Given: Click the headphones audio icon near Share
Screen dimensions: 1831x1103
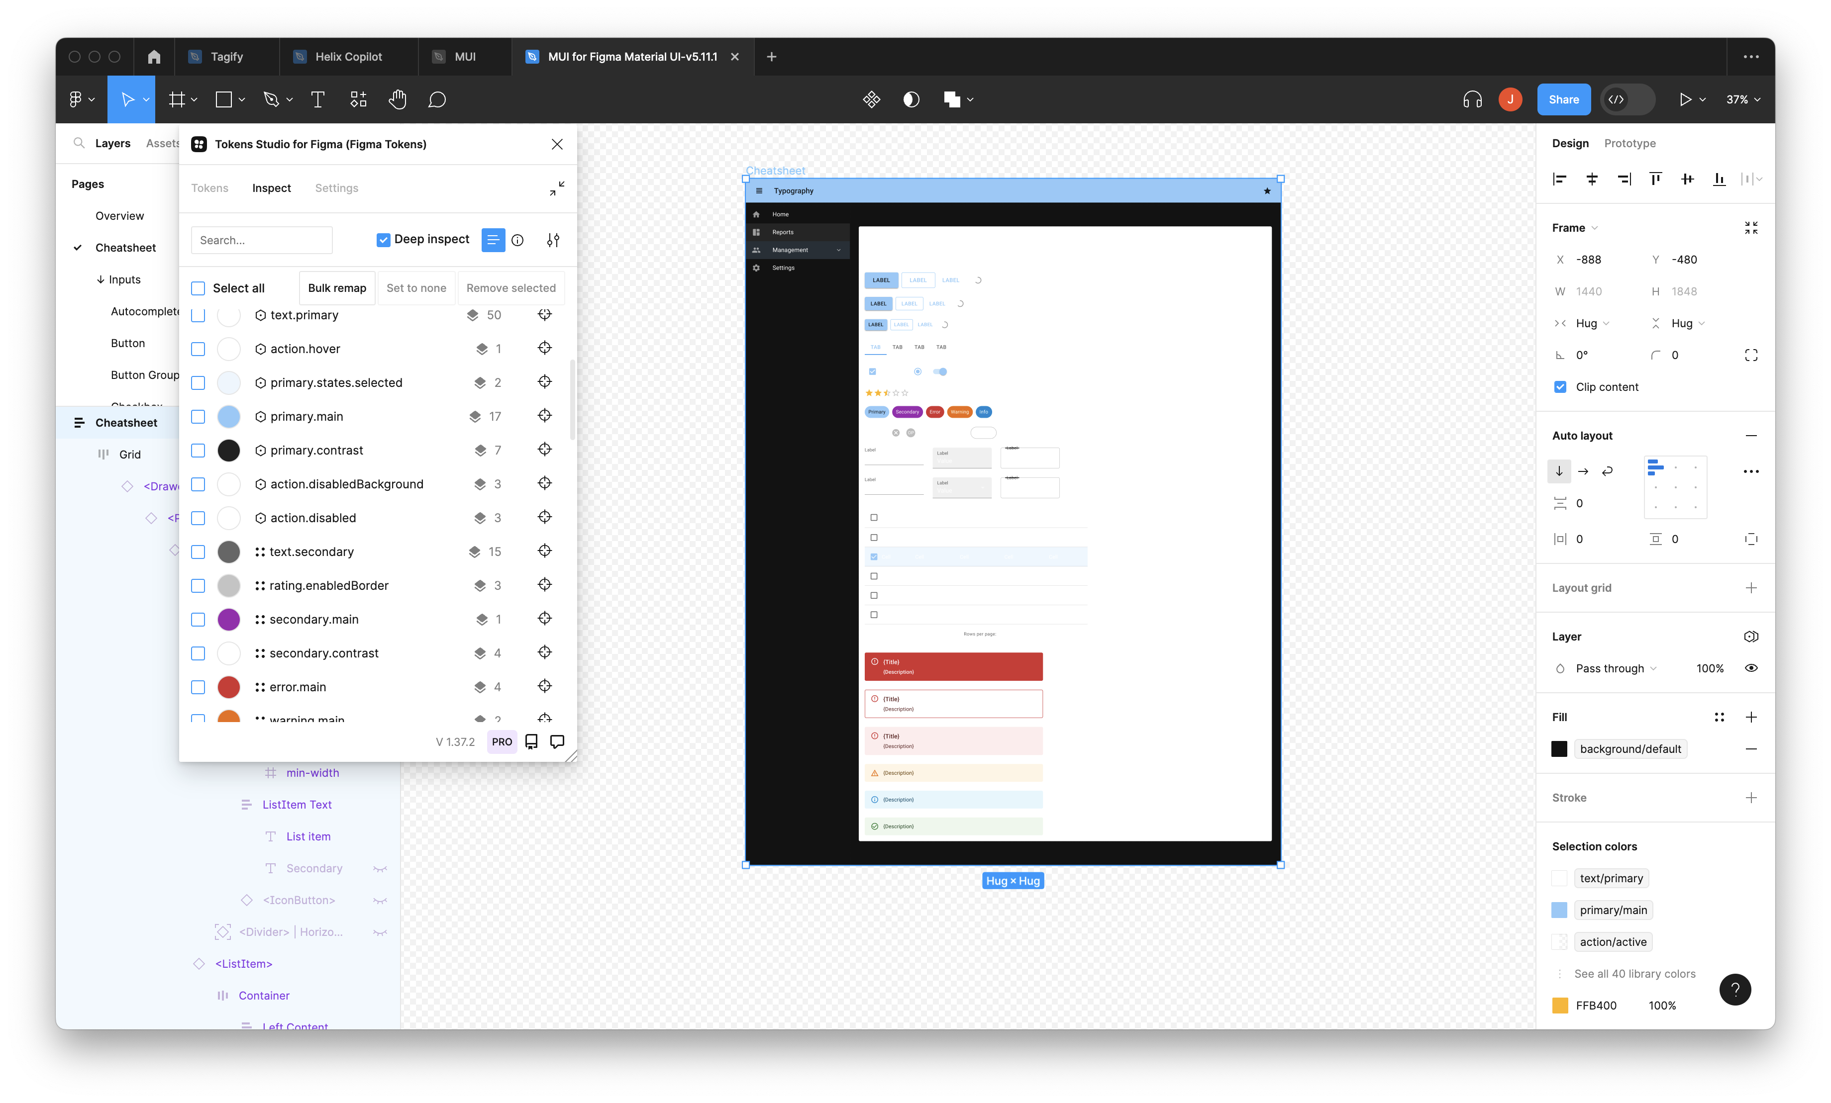Looking at the screenshot, I should point(1472,99).
